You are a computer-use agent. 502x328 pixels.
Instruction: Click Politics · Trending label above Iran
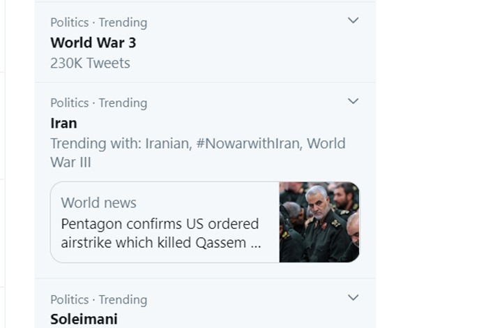pos(98,103)
